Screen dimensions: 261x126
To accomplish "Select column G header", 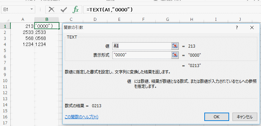I will coord(167,19).
